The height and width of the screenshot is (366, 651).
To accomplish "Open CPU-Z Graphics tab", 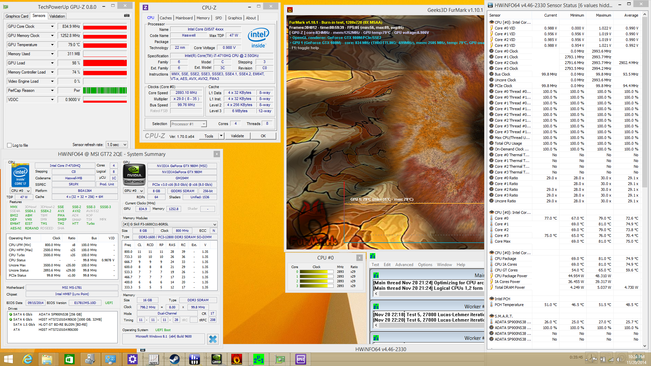I will pyautogui.click(x=235, y=18).
